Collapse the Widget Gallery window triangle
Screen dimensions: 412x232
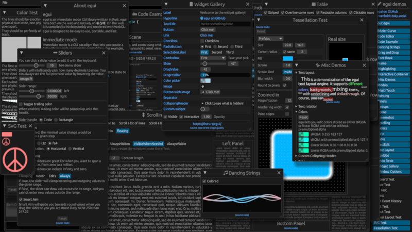(167, 4)
